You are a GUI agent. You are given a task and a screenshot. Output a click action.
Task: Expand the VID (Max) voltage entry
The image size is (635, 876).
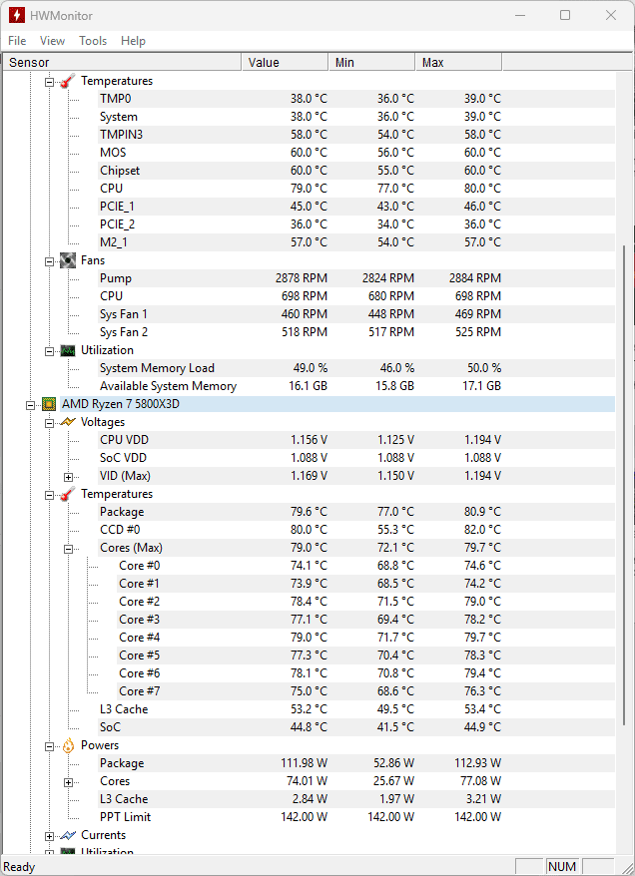tap(69, 477)
